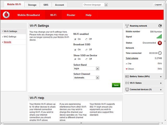Click the roaming globe icon
This screenshot has height=125, width=167.
[x=160, y=26]
